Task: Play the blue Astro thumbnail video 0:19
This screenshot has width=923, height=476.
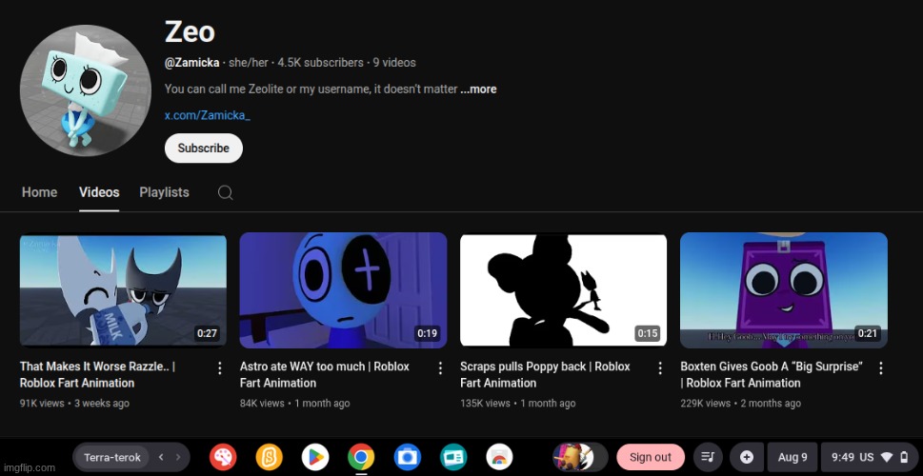Action: coord(343,290)
